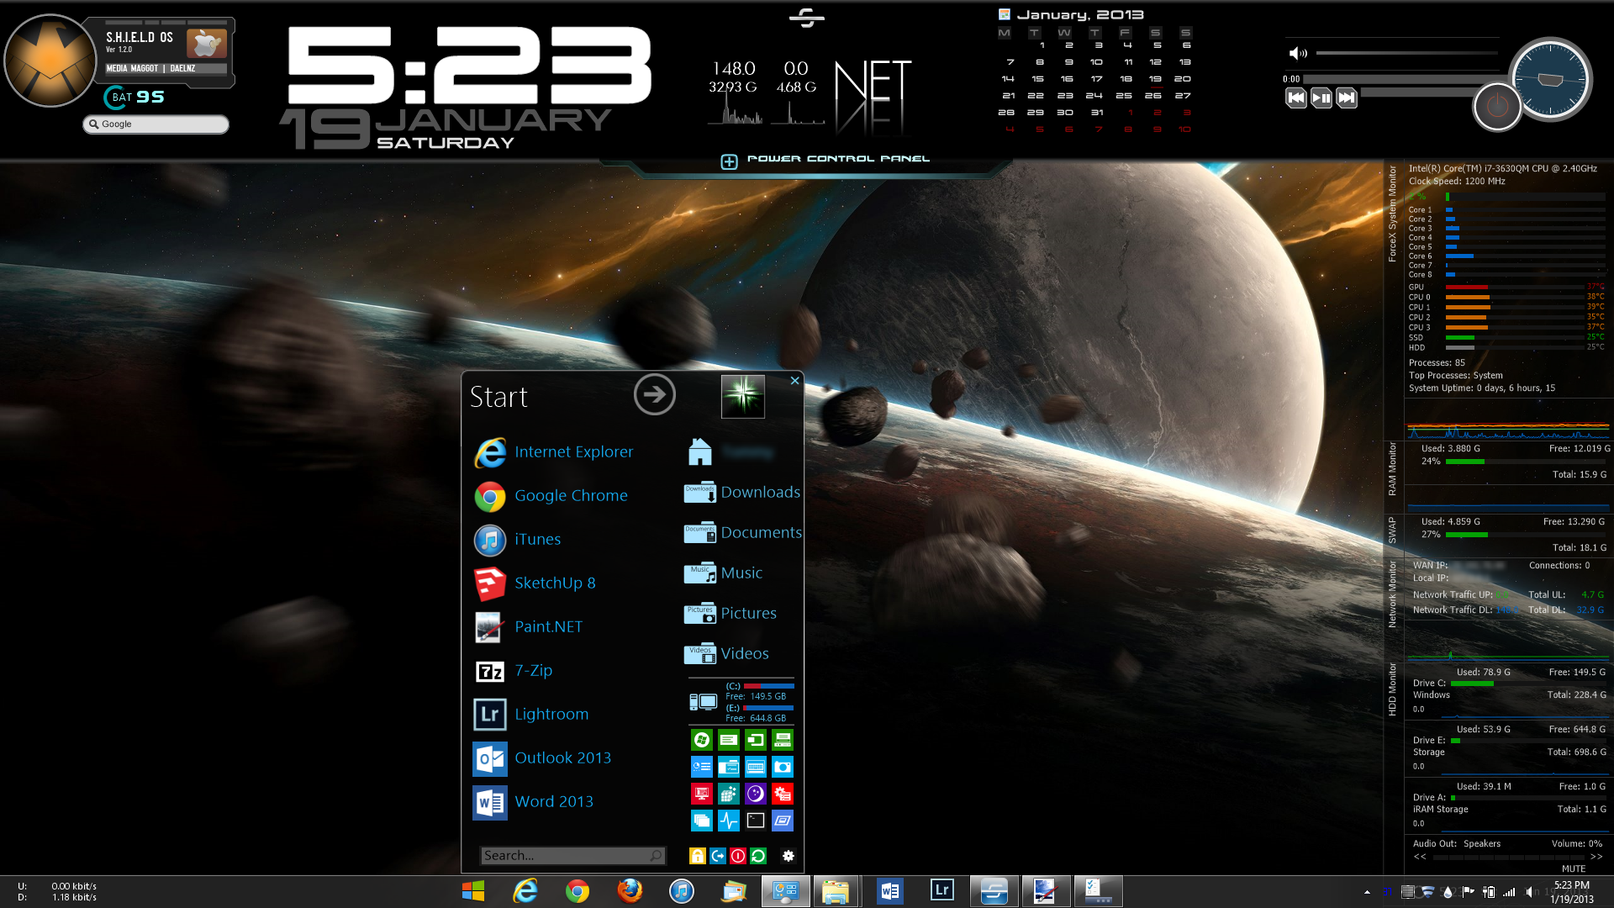The image size is (1614, 908).
Task: Launch Word 2013 from Start menu list
Action: pos(533,802)
